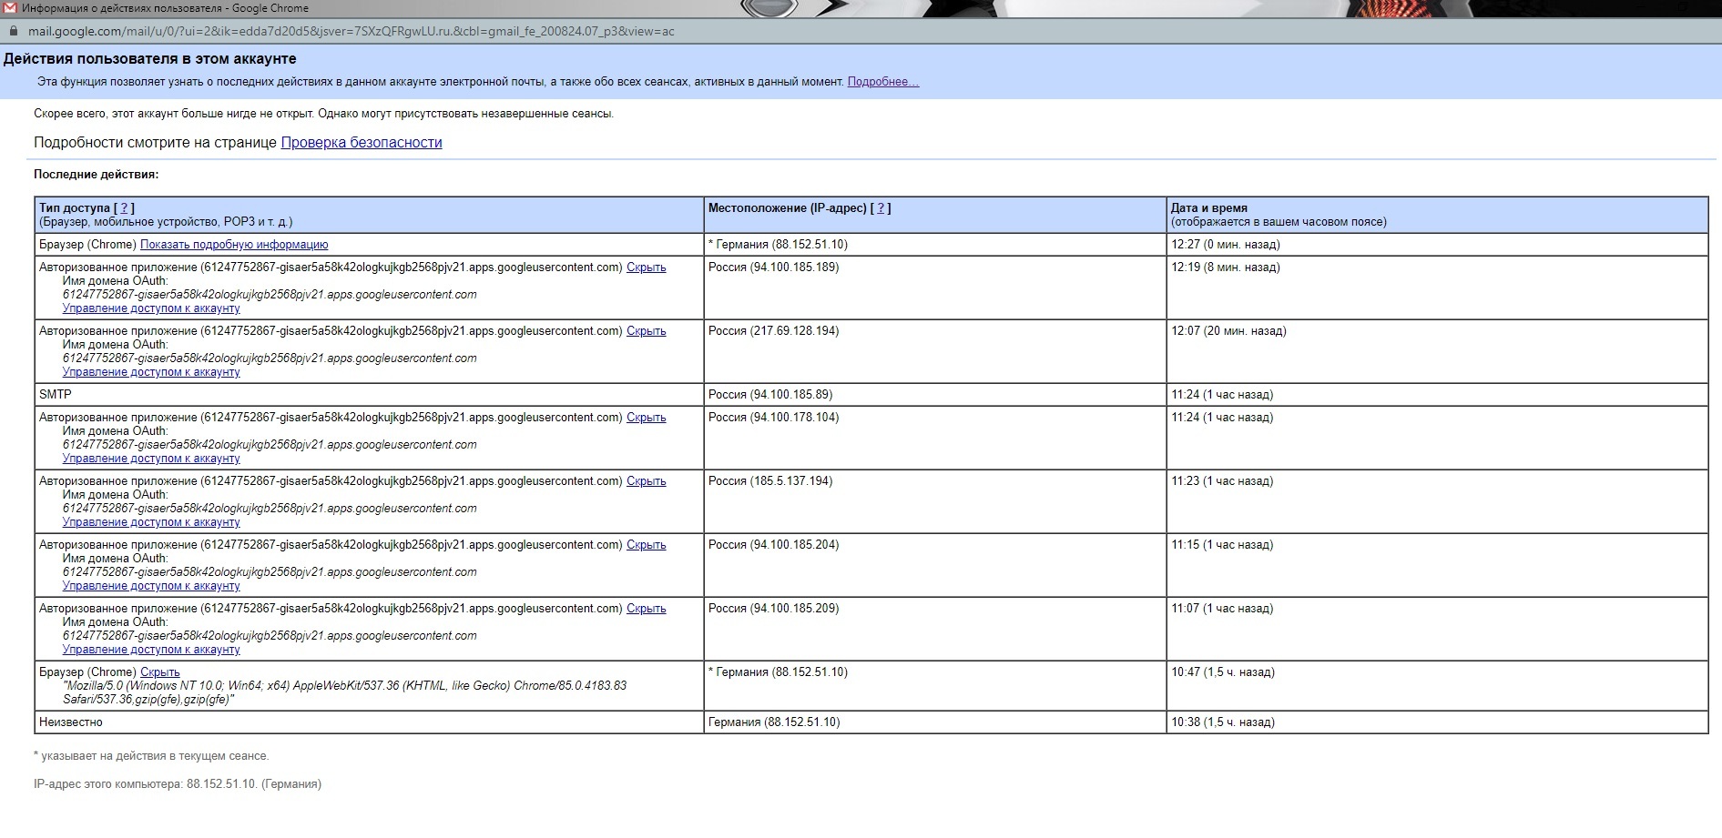Viewport: 1722px width, 838px height.
Task: Click the "Неизвестно" access type cell
Action: [369, 722]
